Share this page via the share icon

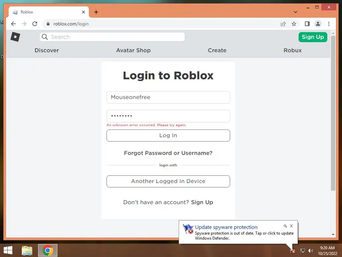(x=283, y=24)
